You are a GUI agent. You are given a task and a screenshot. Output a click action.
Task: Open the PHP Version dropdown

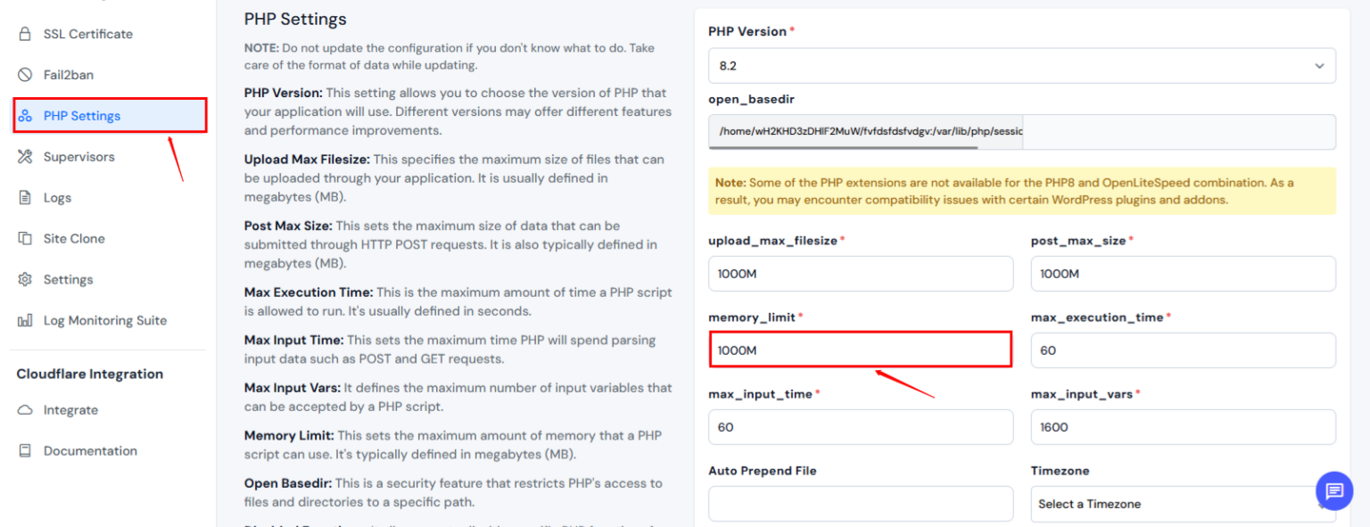point(1020,65)
